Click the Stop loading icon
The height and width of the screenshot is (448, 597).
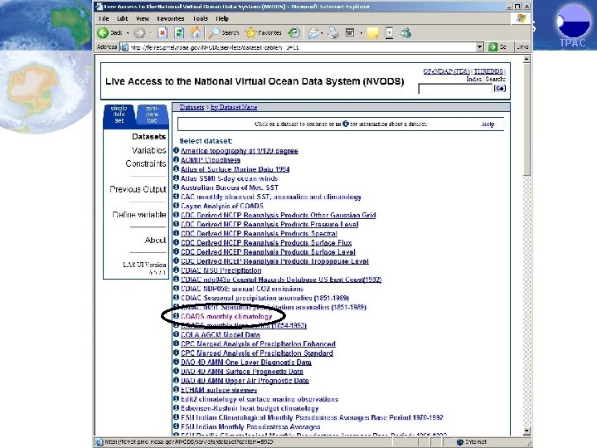163,33
